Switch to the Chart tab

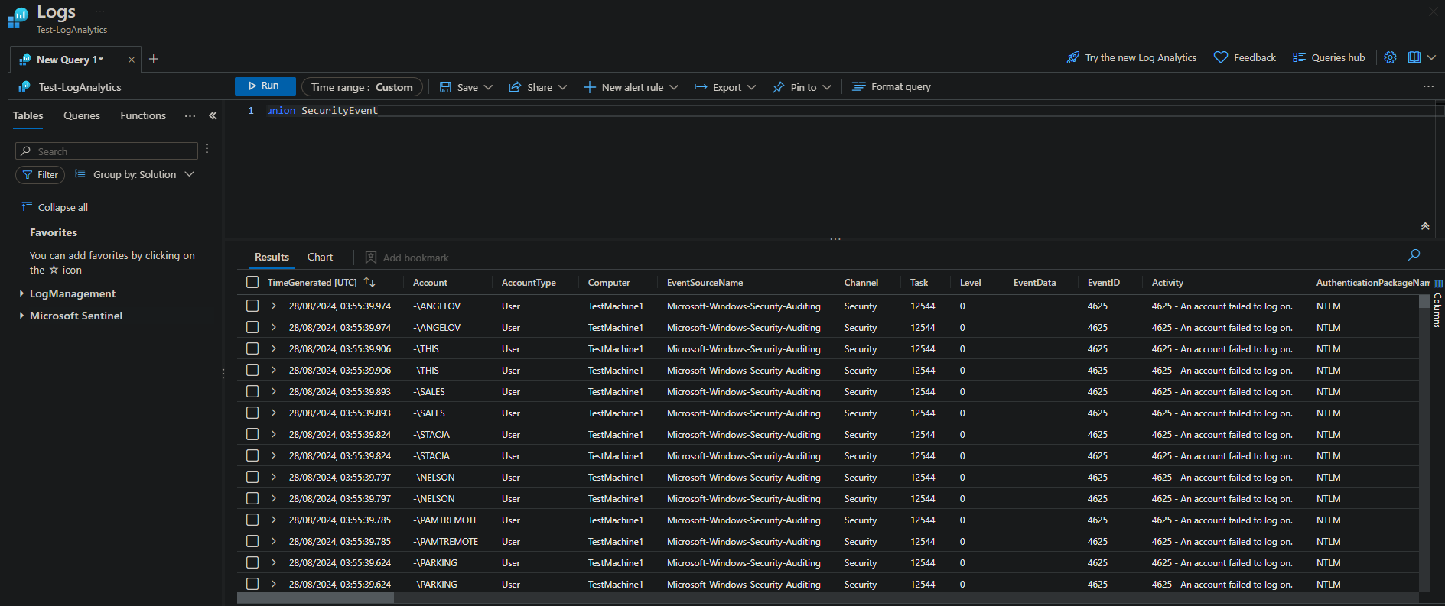(320, 258)
